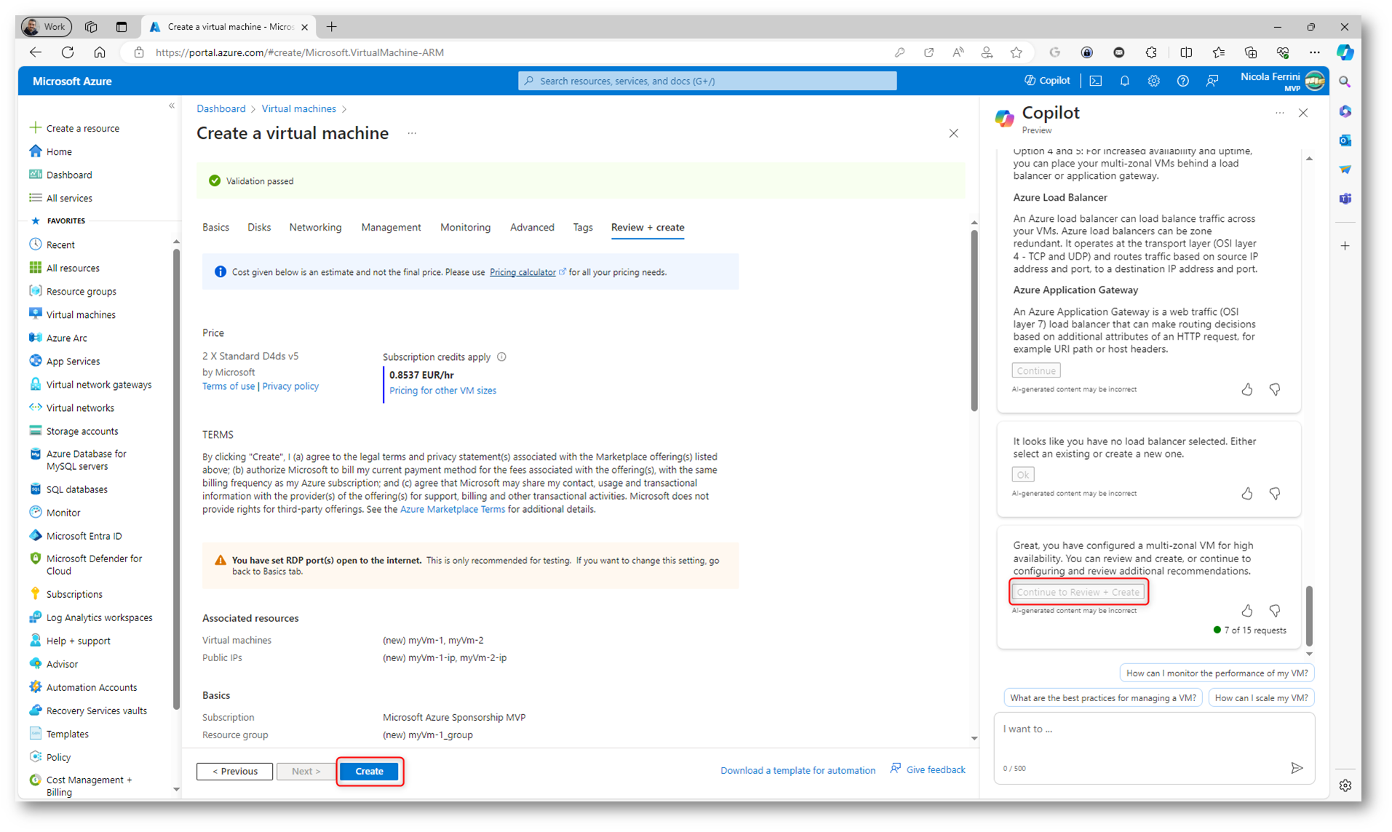Click Give feedback link
The image size is (1392, 832).
tap(928, 769)
